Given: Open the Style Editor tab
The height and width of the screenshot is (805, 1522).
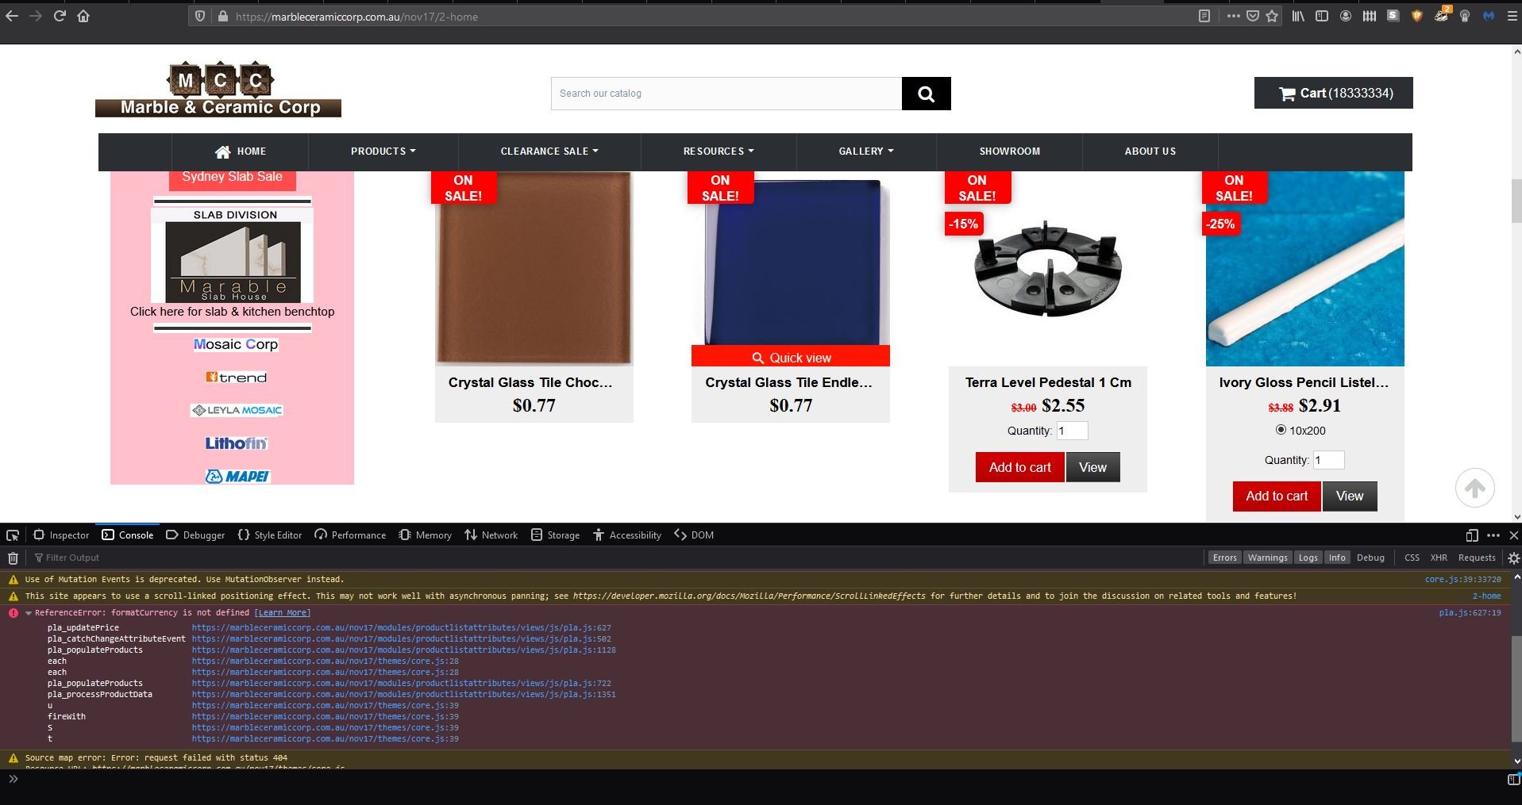Looking at the screenshot, I should 270,535.
